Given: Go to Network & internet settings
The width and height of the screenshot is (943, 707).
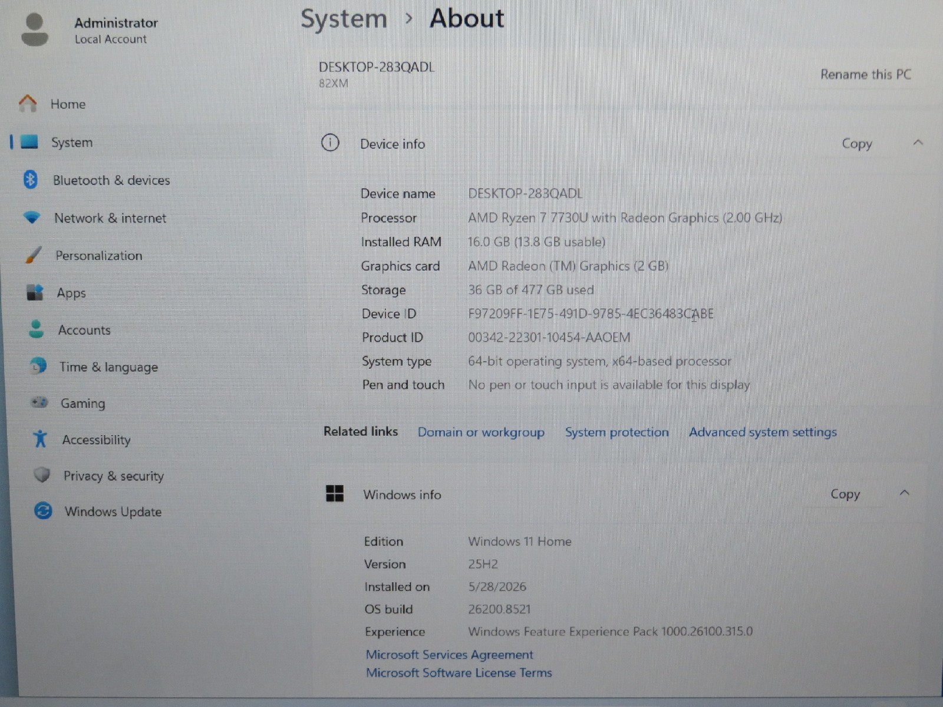Looking at the screenshot, I should pos(110,218).
